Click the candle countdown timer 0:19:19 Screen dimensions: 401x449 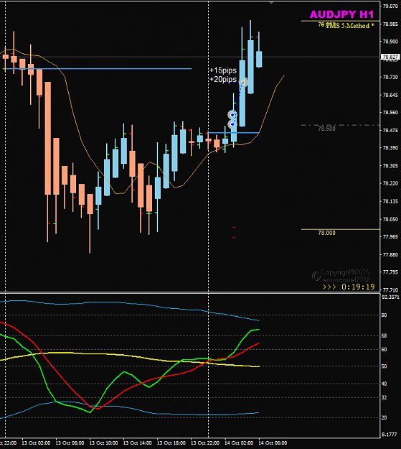[x=358, y=287]
